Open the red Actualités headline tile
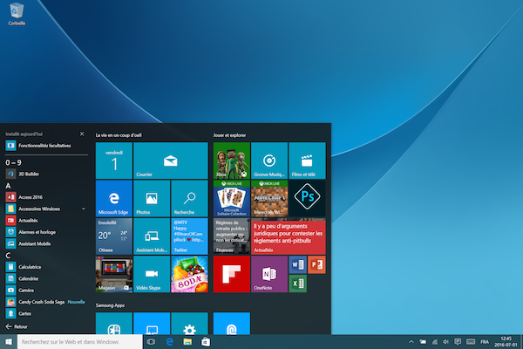The width and height of the screenshot is (523, 349). pos(289,236)
